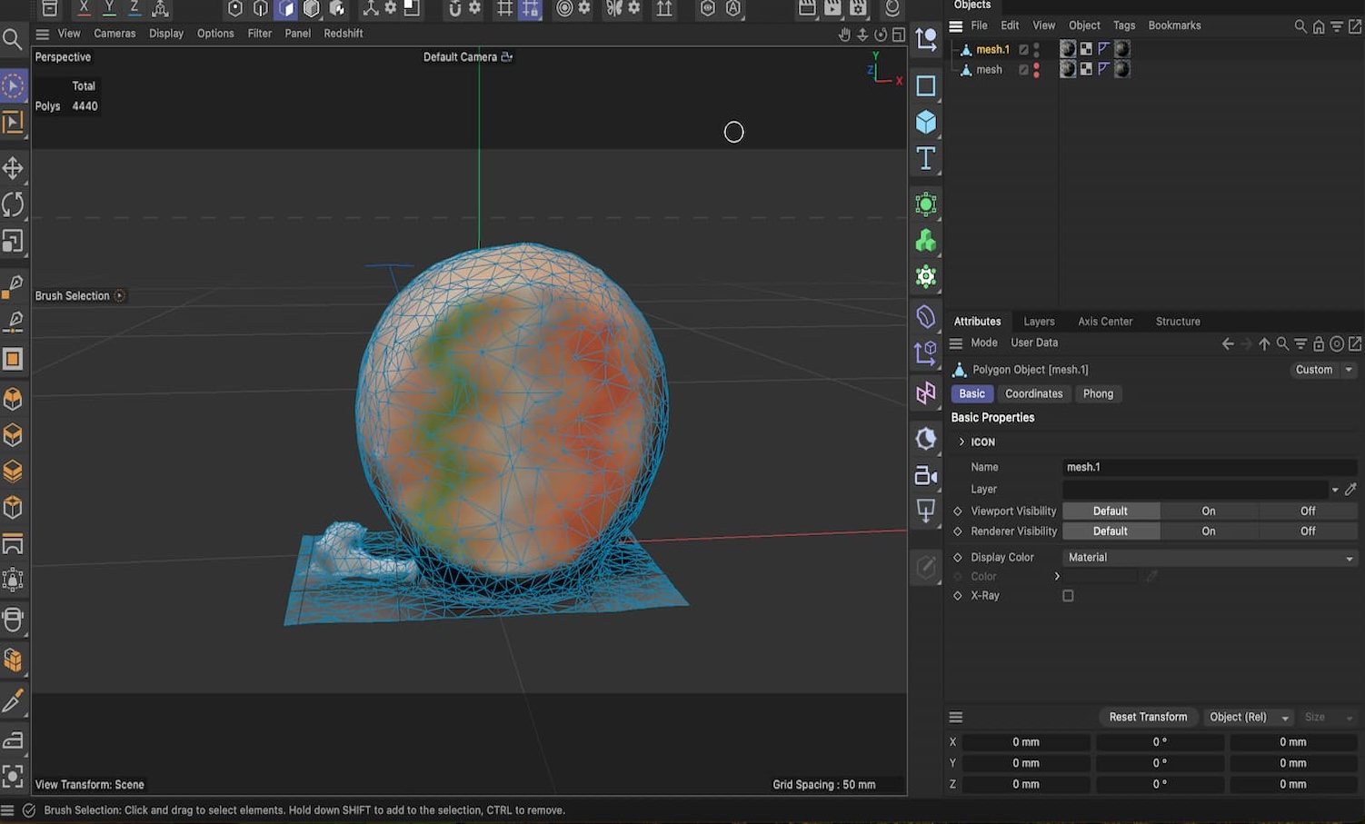
Task: Open the Text spline tool icon
Action: click(926, 157)
